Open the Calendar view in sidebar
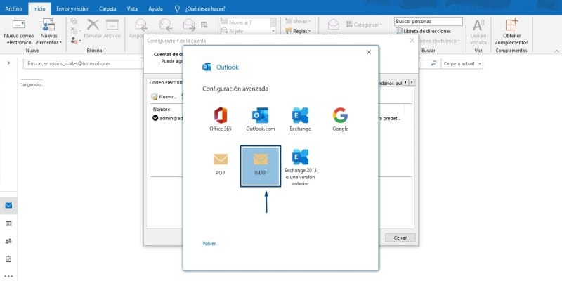562x281 pixels. tap(8, 223)
